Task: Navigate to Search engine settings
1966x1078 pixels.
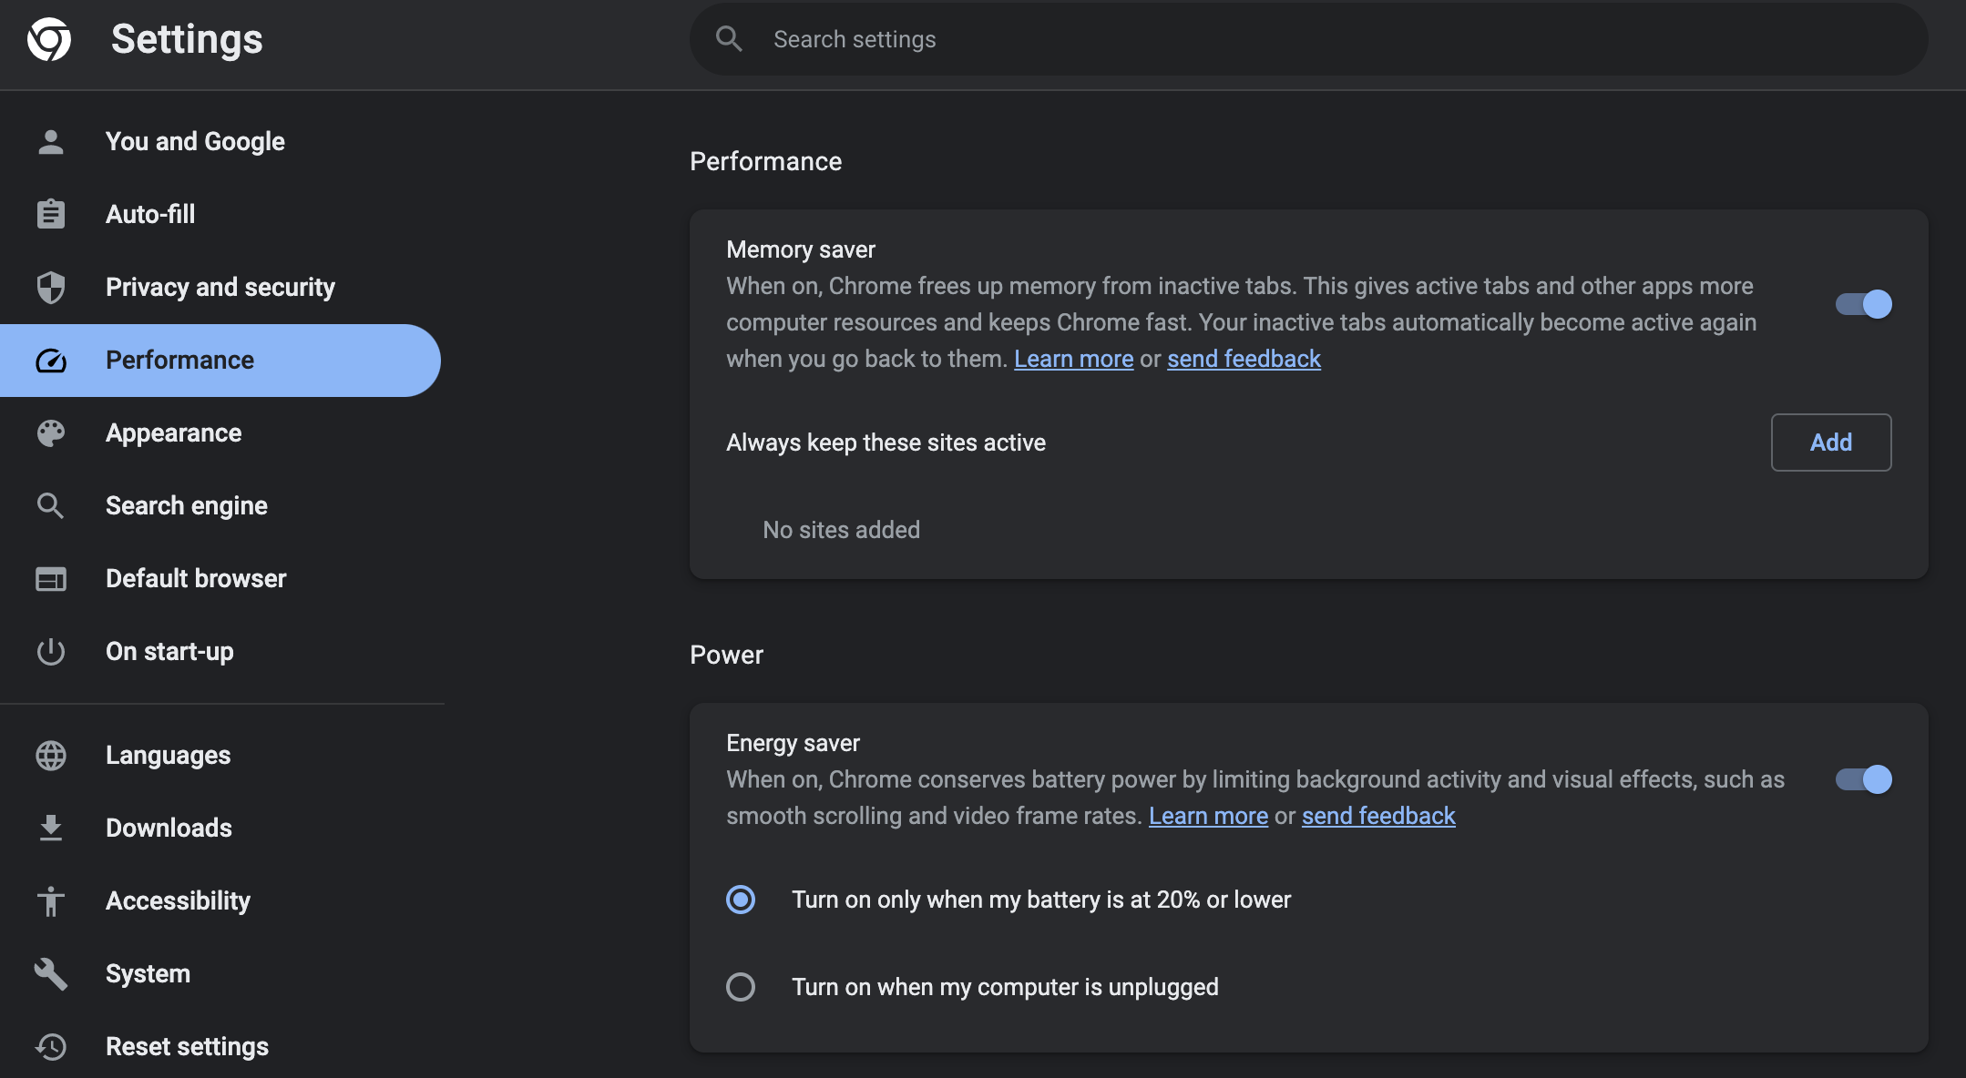Action: [x=220, y=506]
